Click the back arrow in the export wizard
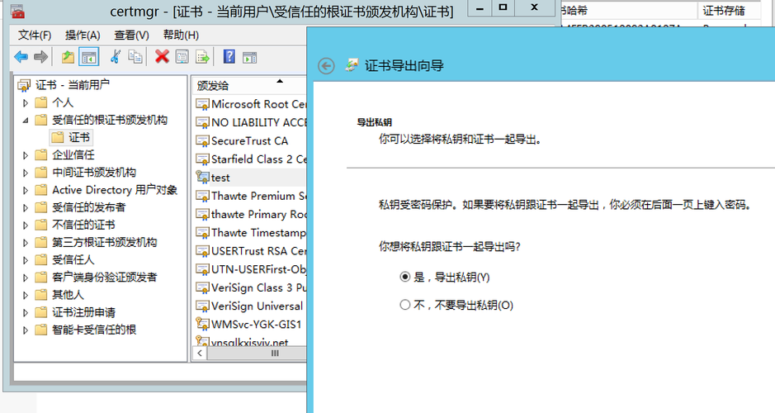The image size is (775, 413). pyautogui.click(x=326, y=66)
